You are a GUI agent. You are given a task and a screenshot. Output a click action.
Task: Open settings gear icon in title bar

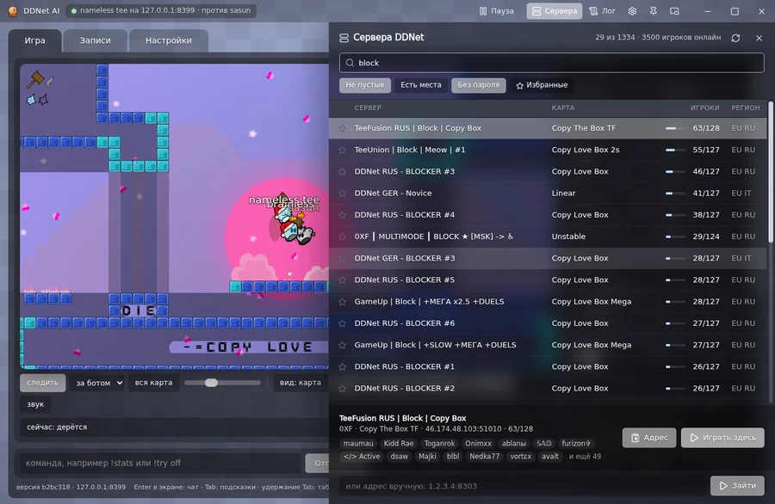pos(632,11)
